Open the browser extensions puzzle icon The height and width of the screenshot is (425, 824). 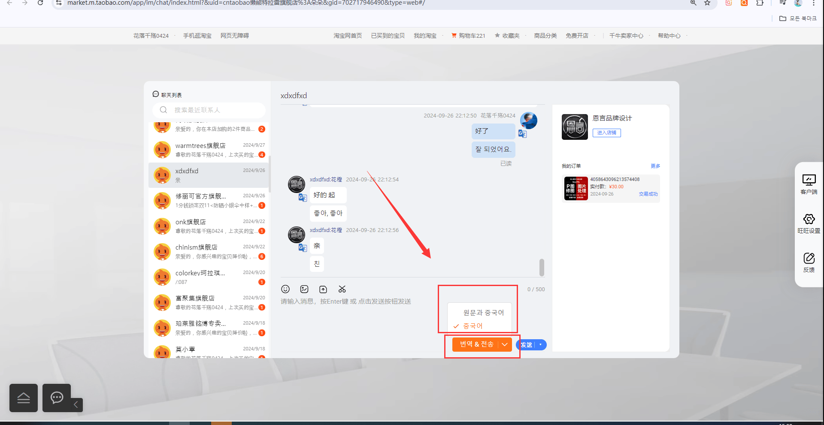point(760,3)
